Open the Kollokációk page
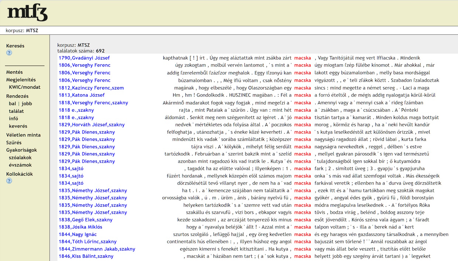The image size is (458, 261). click(x=19, y=174)
